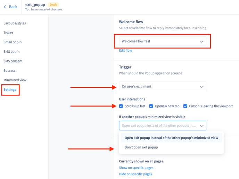Select Email opt-in in sidebar
This screenshot has height=179, width=239.
click(x=13, y=42)
